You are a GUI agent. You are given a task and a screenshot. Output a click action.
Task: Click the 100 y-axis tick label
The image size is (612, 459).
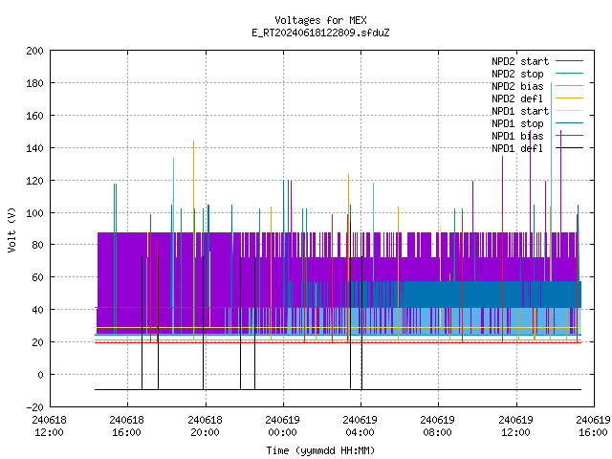tap(34, 213)
